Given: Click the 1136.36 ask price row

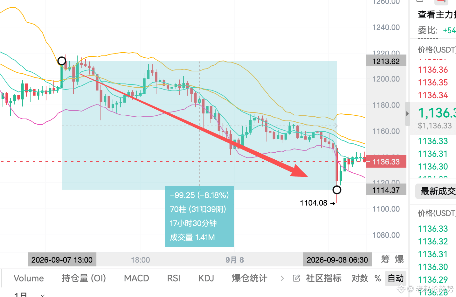Looking at the screenshot, I should coord(433,70).
